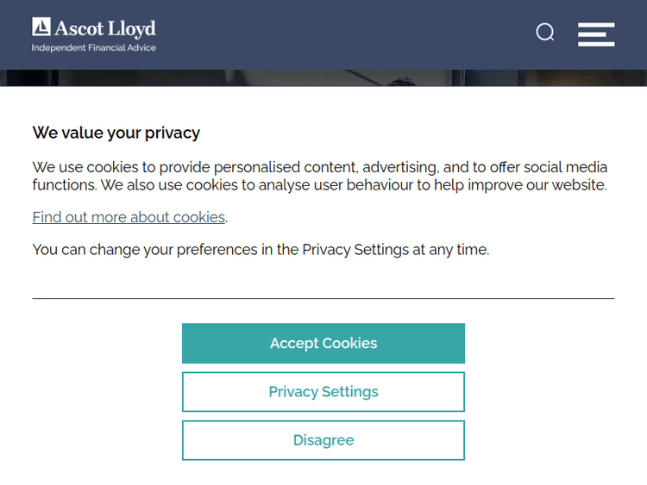Open the hamburger navigation menu
647x485 pixels.
coord(596,34)
